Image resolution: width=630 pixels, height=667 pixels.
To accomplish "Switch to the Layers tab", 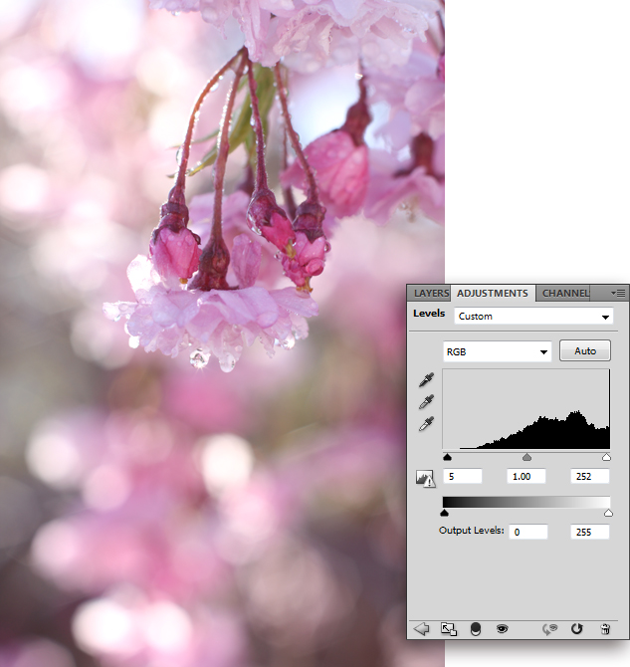I will point(431,293).
